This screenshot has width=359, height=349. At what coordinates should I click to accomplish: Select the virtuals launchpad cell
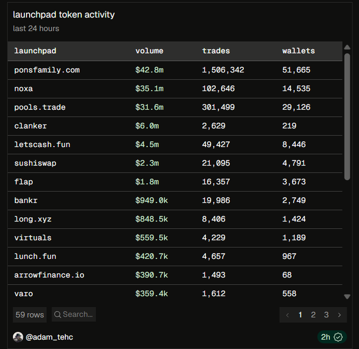point(33,238)
